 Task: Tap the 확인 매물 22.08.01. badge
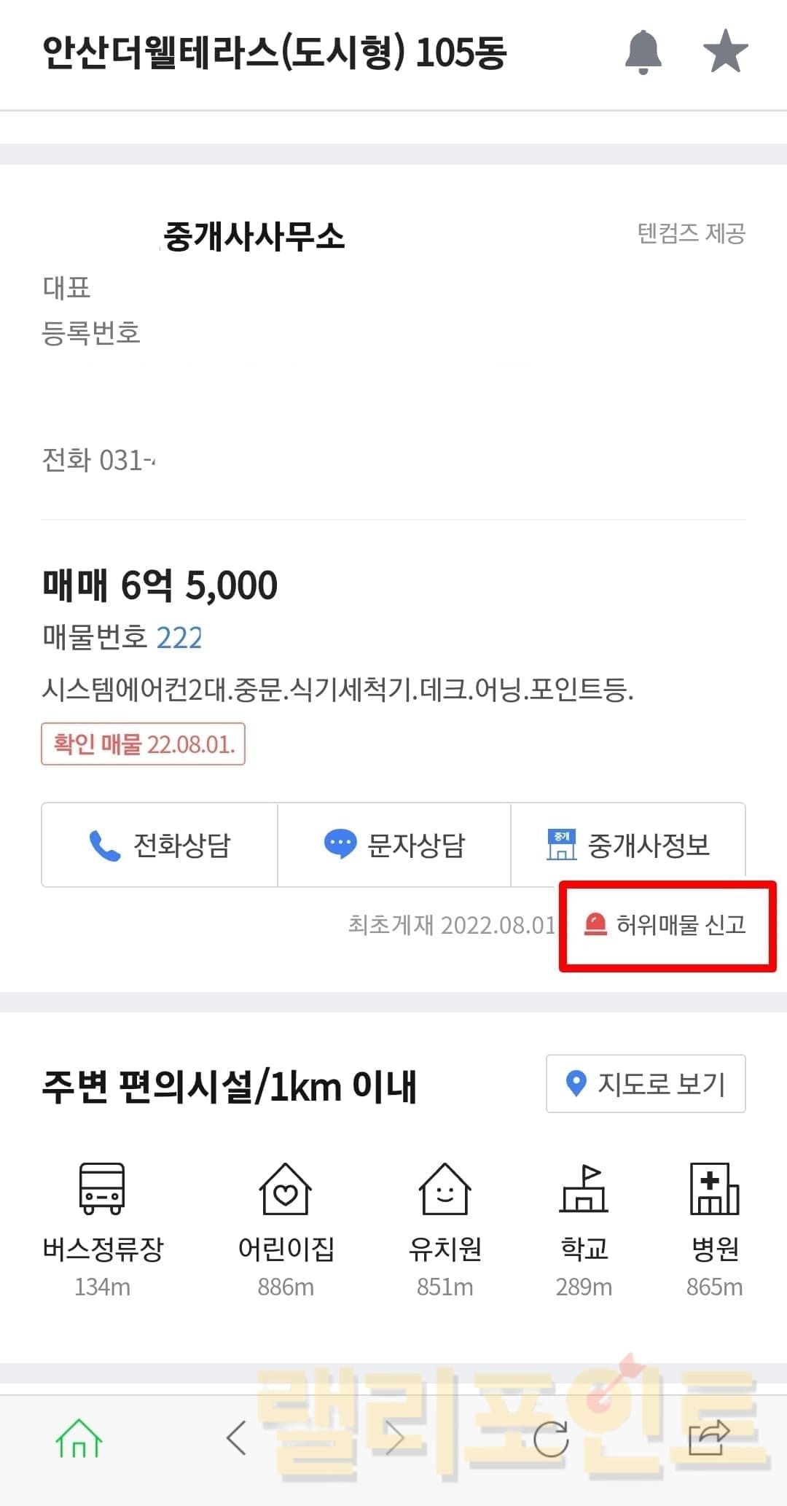click(144, 744)
